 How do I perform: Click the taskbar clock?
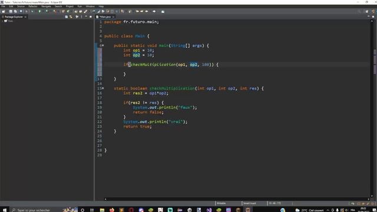click(363, 210)
